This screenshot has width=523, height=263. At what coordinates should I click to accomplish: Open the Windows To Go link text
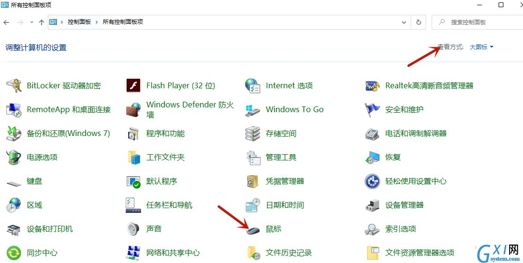(294, 109)
